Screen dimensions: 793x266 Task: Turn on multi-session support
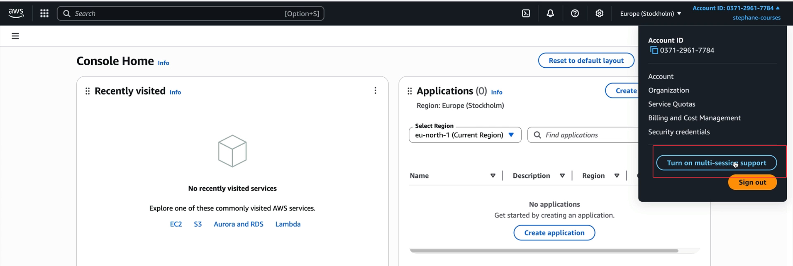[x=716, y=163]
